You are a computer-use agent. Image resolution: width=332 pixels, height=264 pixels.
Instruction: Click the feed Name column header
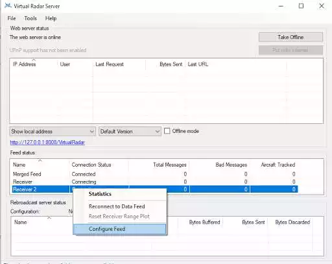pos(19,165)
